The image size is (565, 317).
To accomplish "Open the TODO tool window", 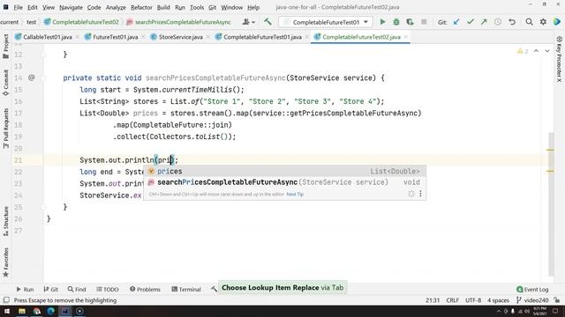I will point(108,290).
